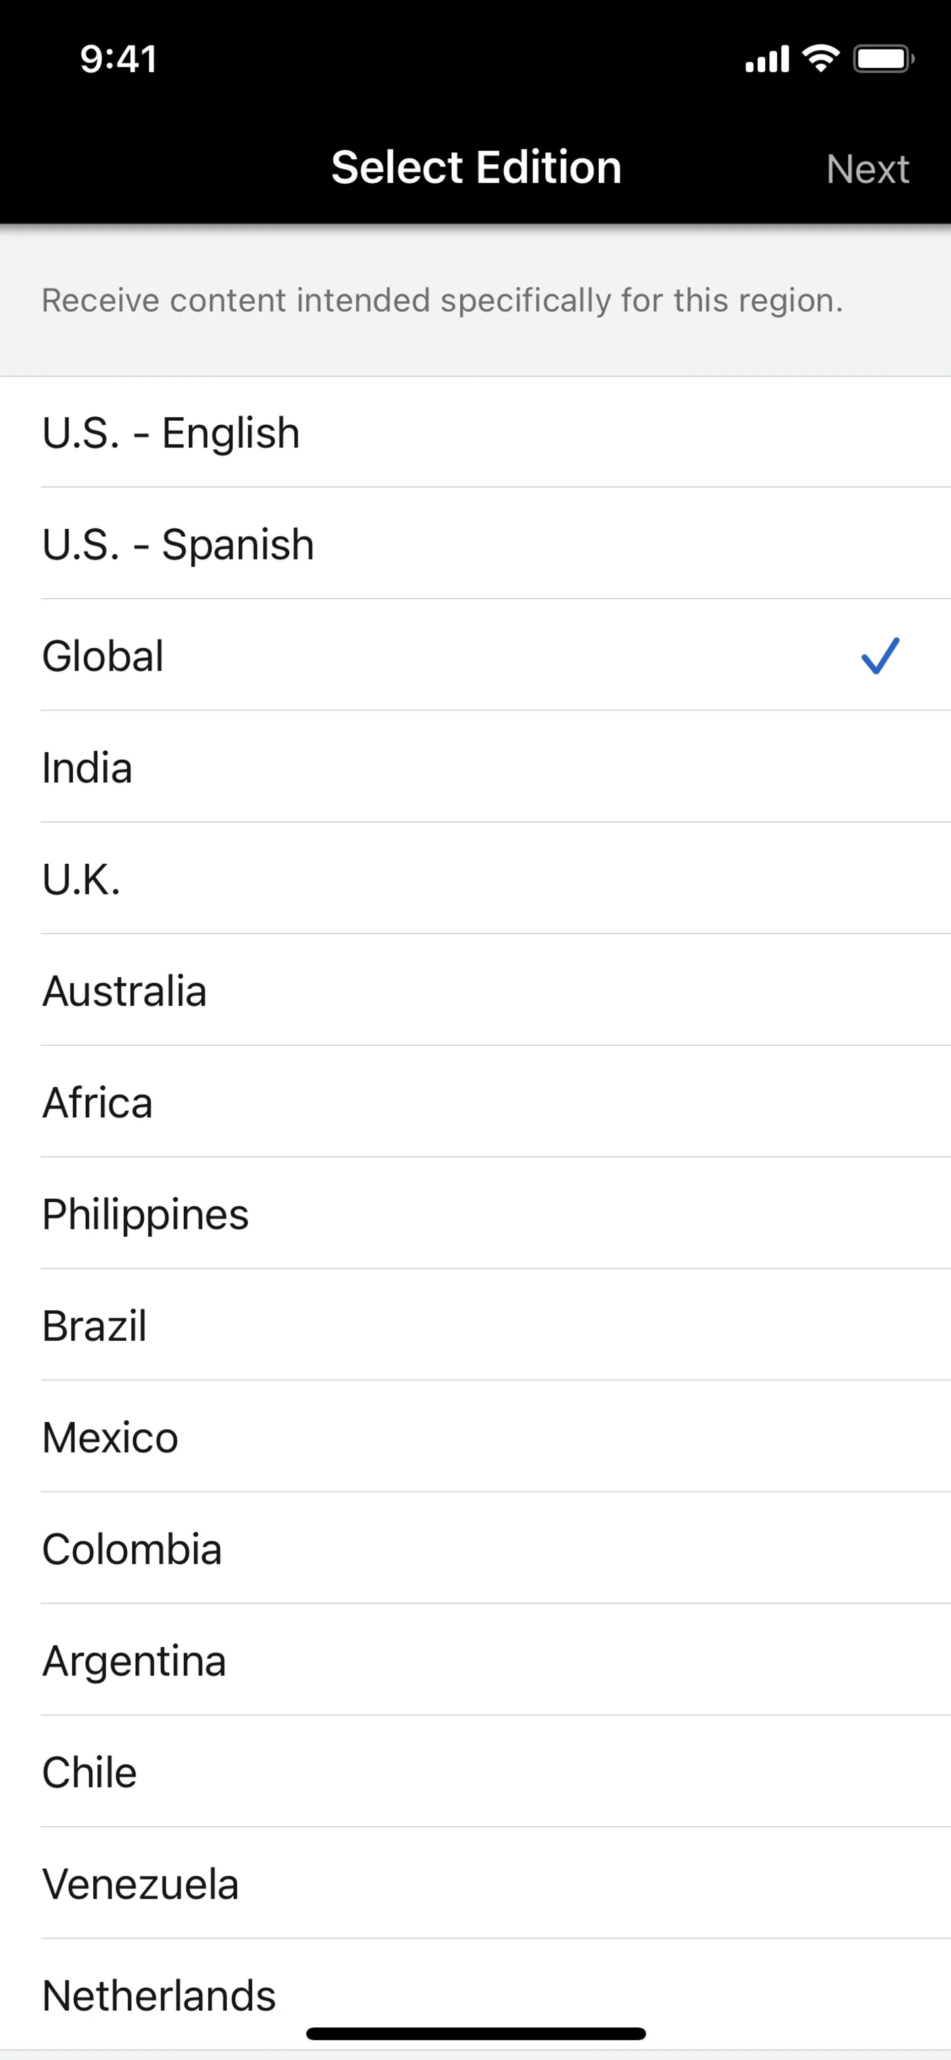The height and width of the screenshot is (2060, 951).
Task: Tap the cellular signal bars icon
Action: click(766, 58)
